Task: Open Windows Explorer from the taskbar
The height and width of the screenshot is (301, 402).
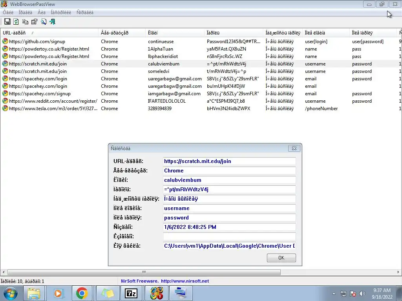Action: pyautogui.click(x=34, y=293)
